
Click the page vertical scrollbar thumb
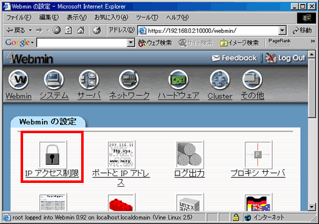pos(312,88)
